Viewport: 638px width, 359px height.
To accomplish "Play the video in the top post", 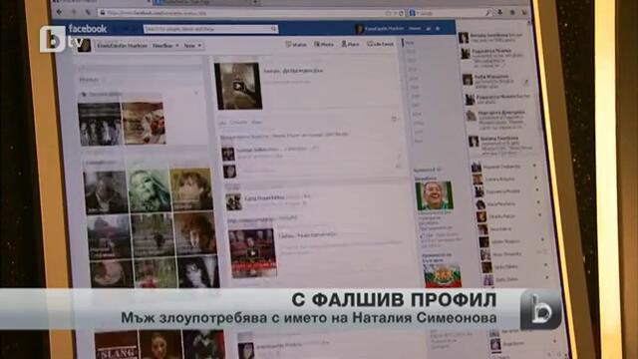I will coord(238,86).
